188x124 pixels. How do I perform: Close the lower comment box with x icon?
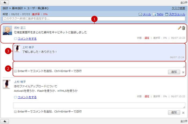click(x=183, y=113)
